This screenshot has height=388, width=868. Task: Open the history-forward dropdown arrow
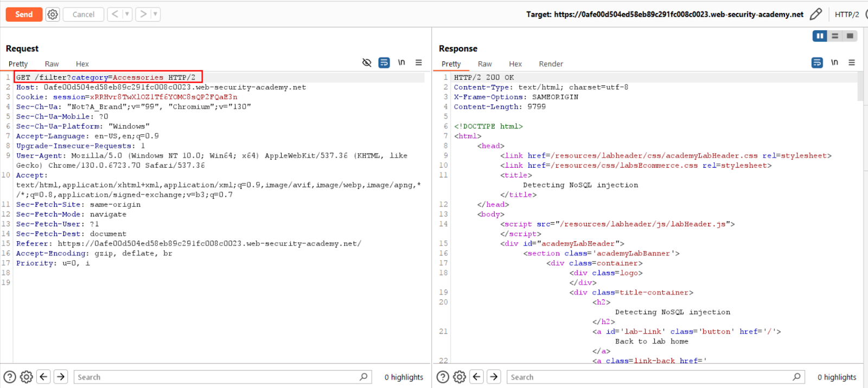tap(155, 14)
